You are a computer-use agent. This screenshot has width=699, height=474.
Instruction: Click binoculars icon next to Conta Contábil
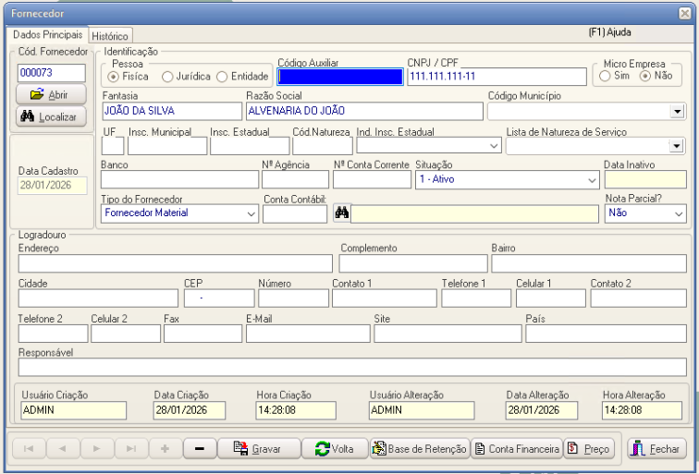click(341, 213)
